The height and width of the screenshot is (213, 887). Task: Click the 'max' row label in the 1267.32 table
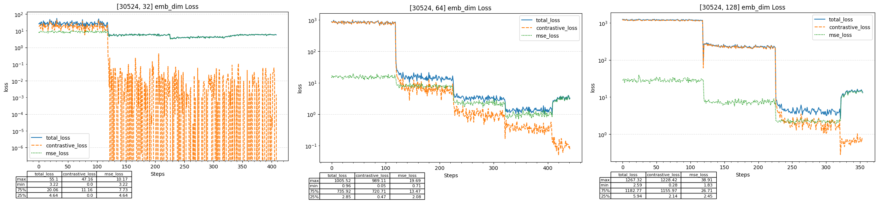click(605, 180)
